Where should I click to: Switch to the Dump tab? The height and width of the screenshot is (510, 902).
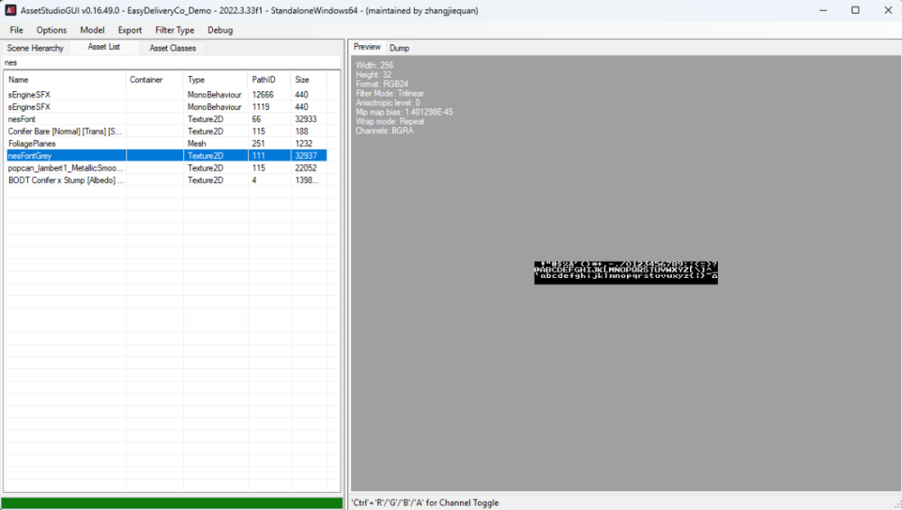click(399, 48)
